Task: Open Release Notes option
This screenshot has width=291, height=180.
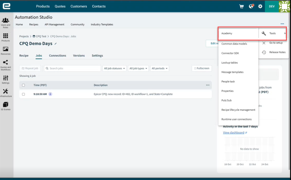Action: tap(278, 52)
